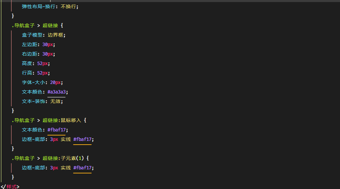
Task: Click the 左边距 property name
Action: point(29,44)
